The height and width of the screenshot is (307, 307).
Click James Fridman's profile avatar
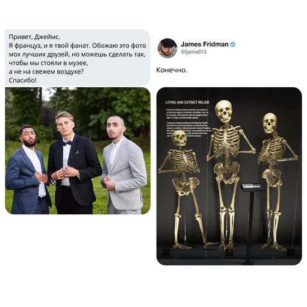click(x=167, y=48)
